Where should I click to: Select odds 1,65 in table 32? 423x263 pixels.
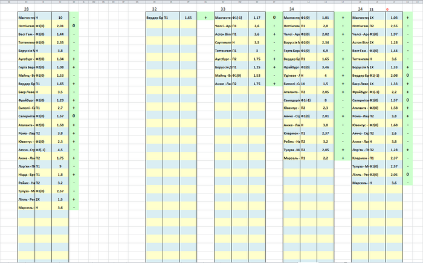(189, 18)
